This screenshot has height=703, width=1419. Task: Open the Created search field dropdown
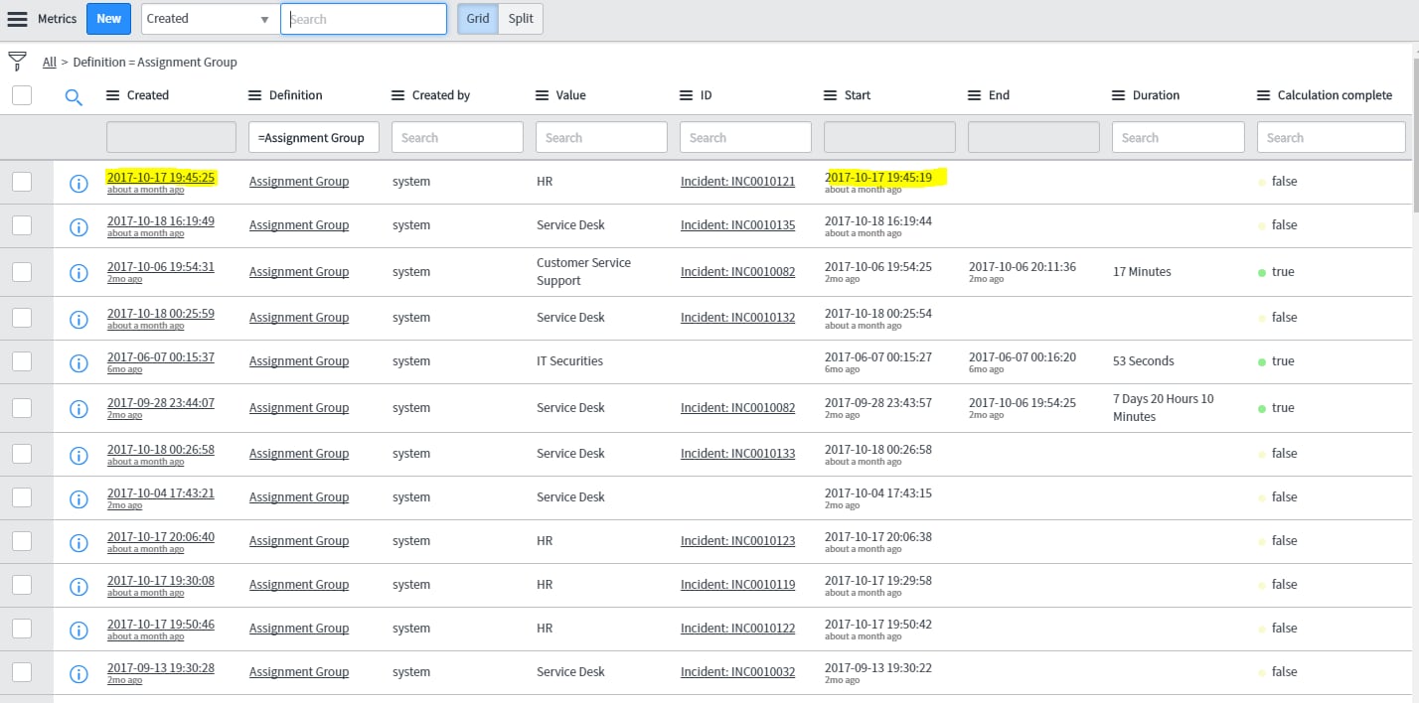210,19
